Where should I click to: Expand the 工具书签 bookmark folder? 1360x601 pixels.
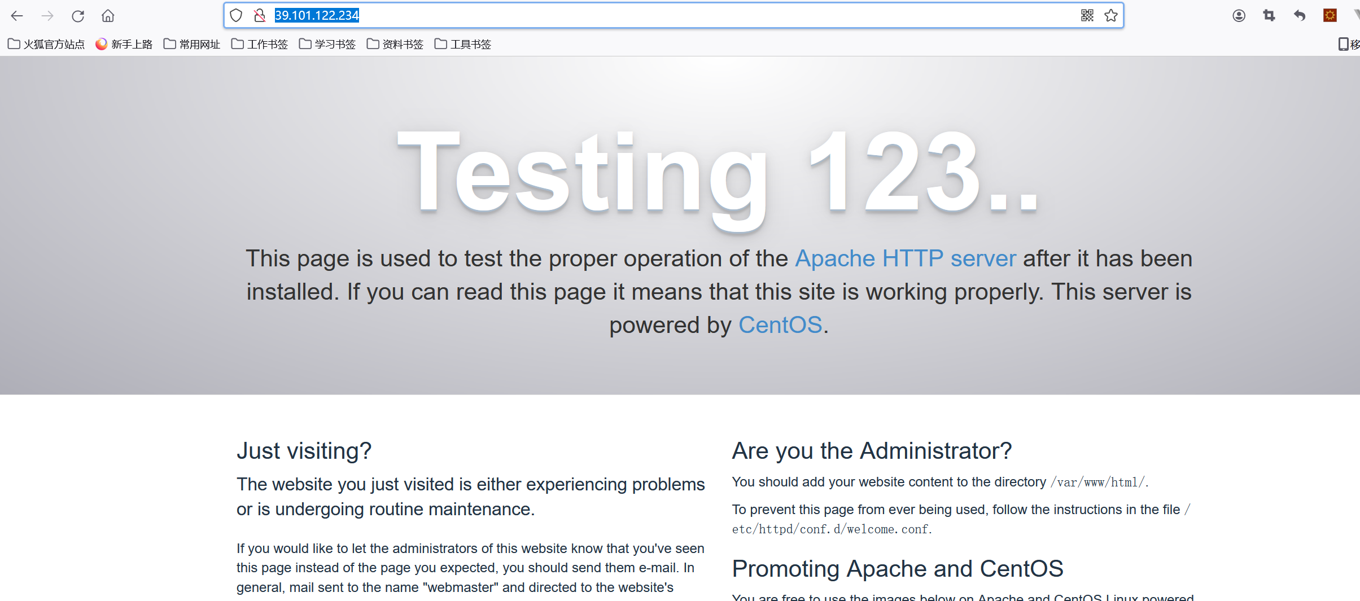[x=463, y=44]
